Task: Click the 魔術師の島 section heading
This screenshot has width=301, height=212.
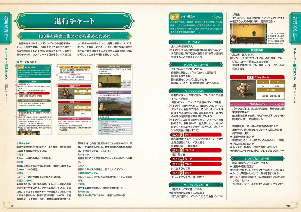Action: pos(257,50)
